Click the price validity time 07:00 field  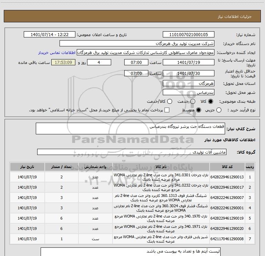pyautogui.click(x=136, y=73)
